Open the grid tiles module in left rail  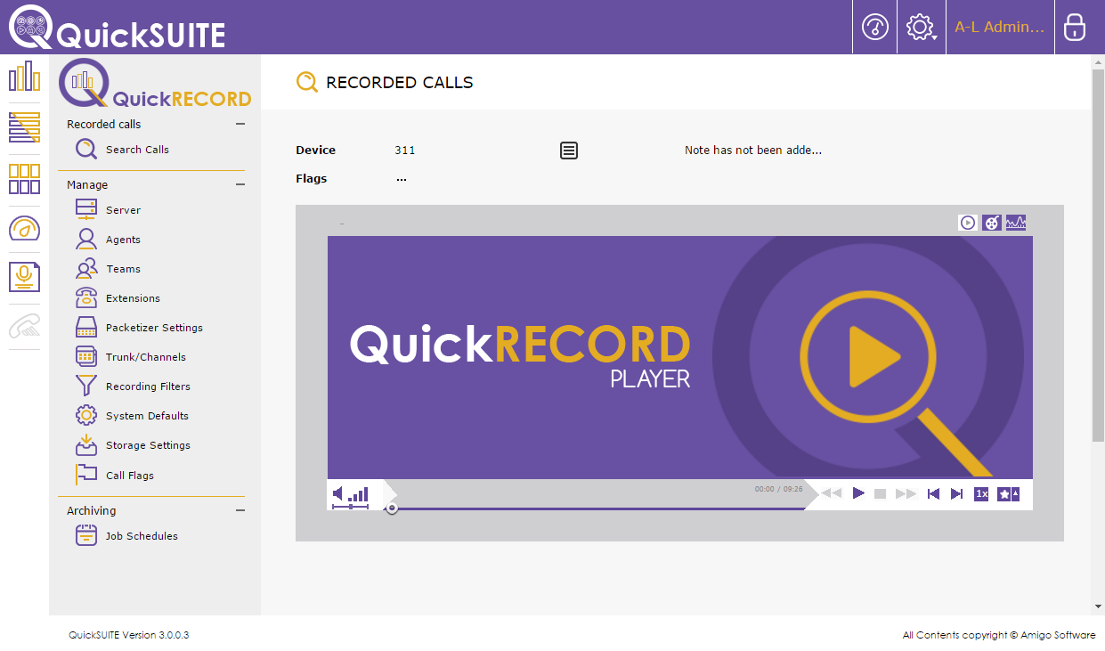(24, 178)
